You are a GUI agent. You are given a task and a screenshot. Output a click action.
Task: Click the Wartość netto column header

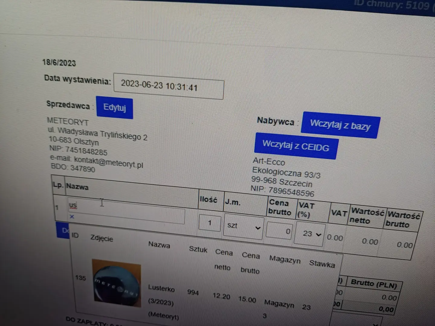pos(367,216)
